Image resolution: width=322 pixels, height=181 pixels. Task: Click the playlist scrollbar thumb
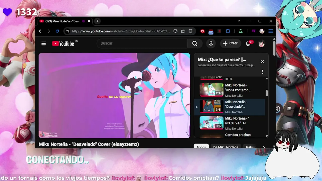(x=267, y=93)
